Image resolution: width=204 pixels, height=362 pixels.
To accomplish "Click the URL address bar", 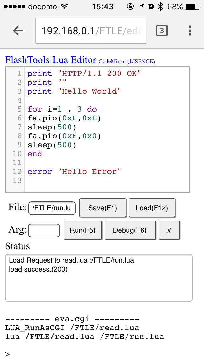I will [91, 31].
